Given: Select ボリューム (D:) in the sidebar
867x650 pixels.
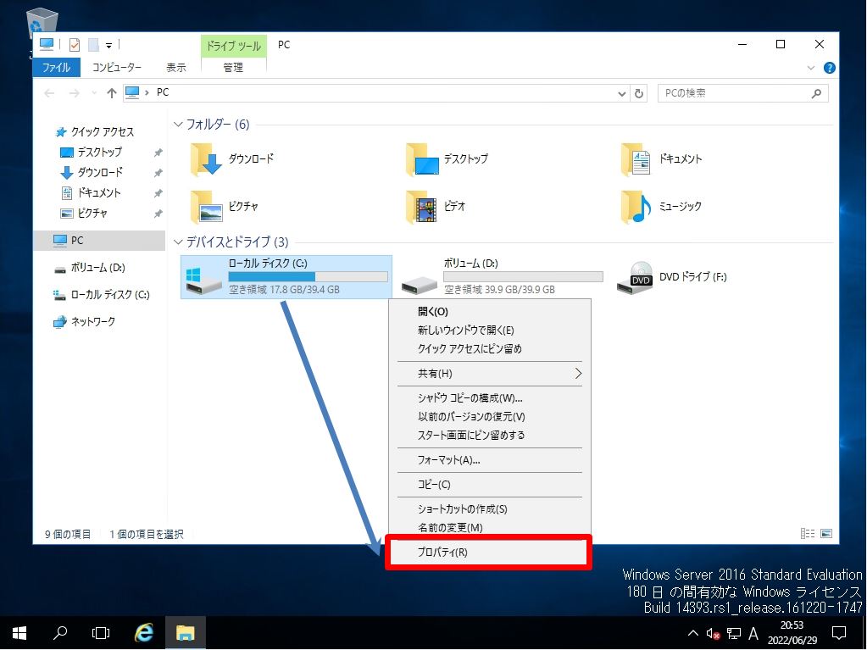Looking at the screenshot, I should point(90,268).
